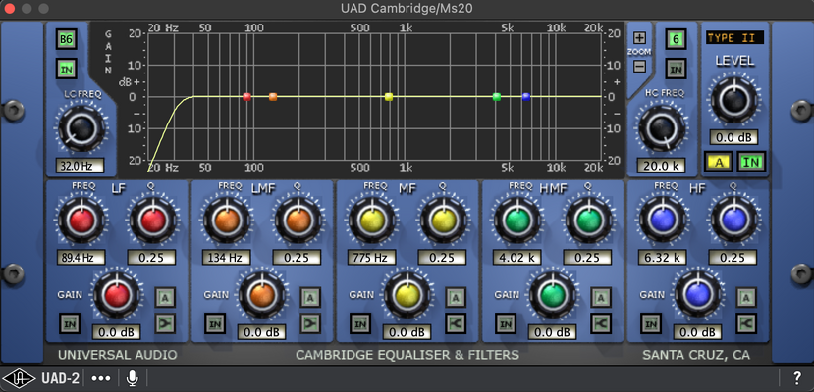
Task: Click the Universal Audio UAD-2 logo
Action: 41,378
